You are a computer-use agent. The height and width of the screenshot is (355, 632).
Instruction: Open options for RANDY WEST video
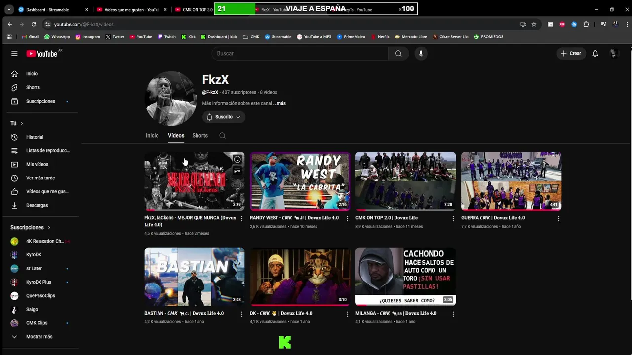(347, 218)
